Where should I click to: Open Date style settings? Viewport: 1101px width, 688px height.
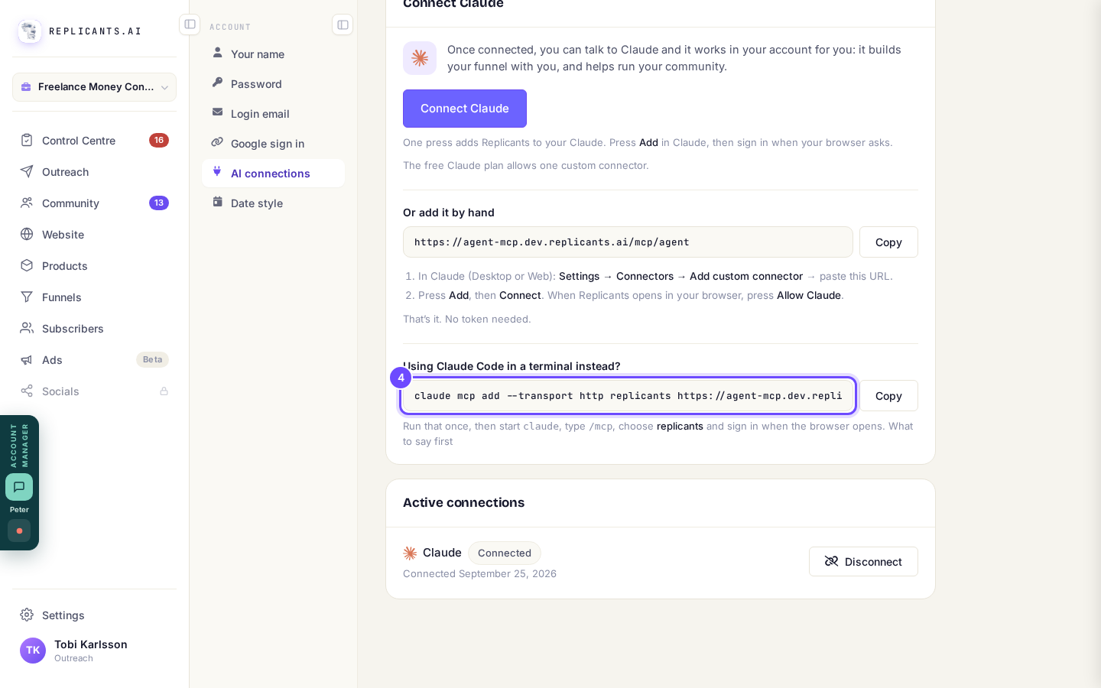point(273,203)
